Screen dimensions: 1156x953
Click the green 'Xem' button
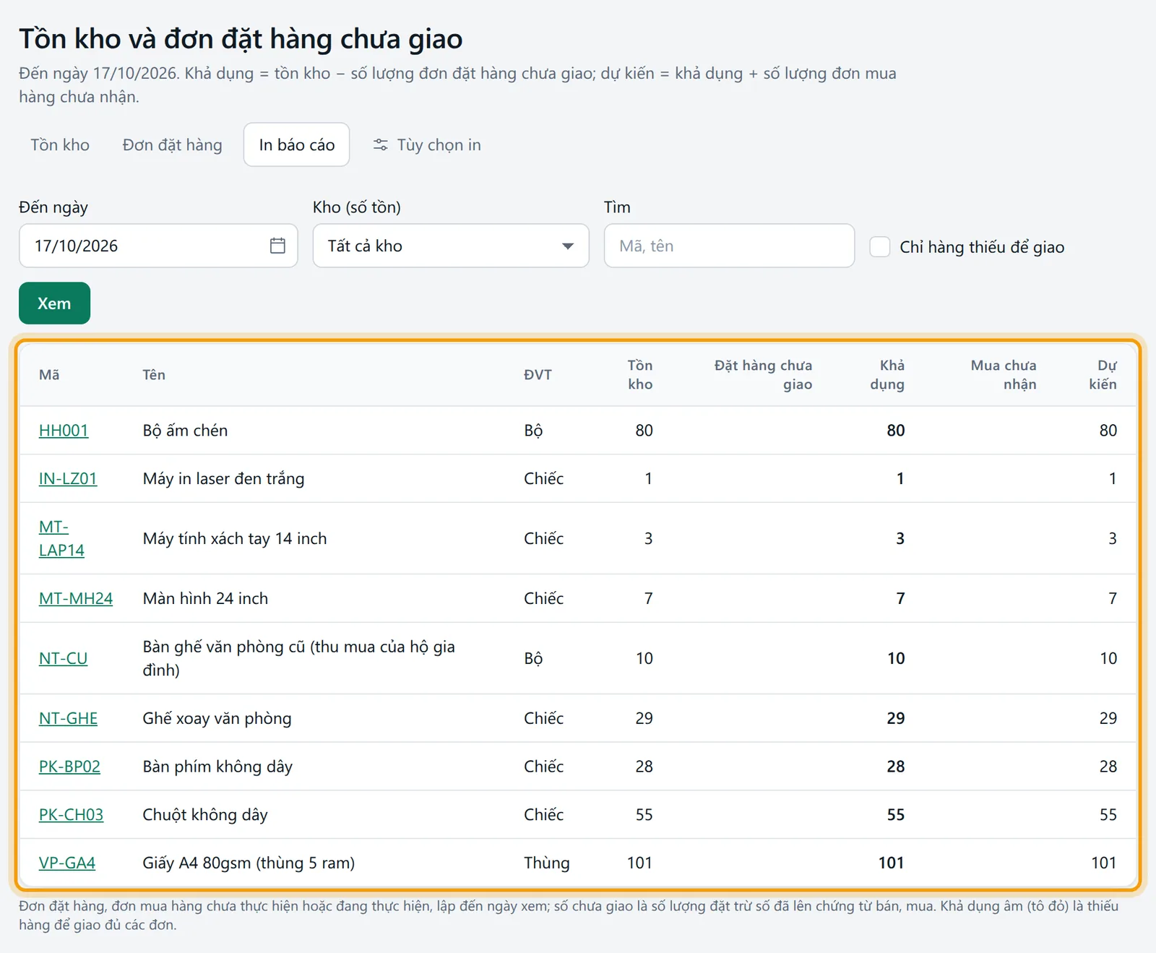[x=54, y=303]
